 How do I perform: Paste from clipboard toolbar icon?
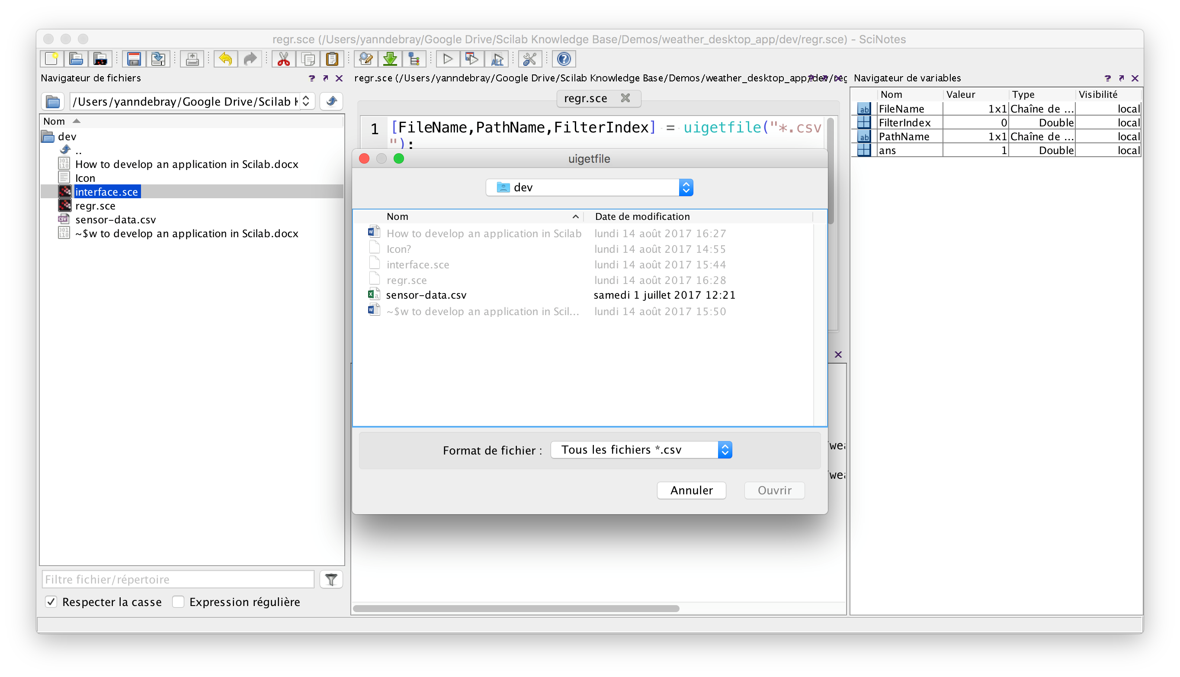point(332,59)
